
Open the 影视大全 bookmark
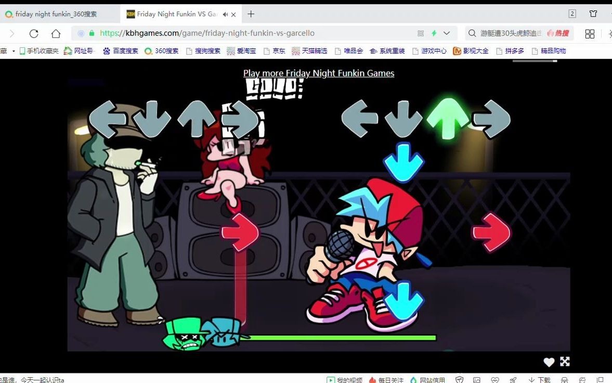point(471,51)
